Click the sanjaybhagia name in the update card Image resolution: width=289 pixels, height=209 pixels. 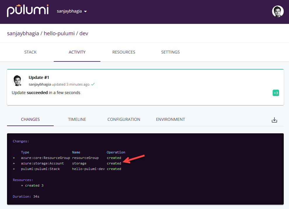(x=40, y=84)
